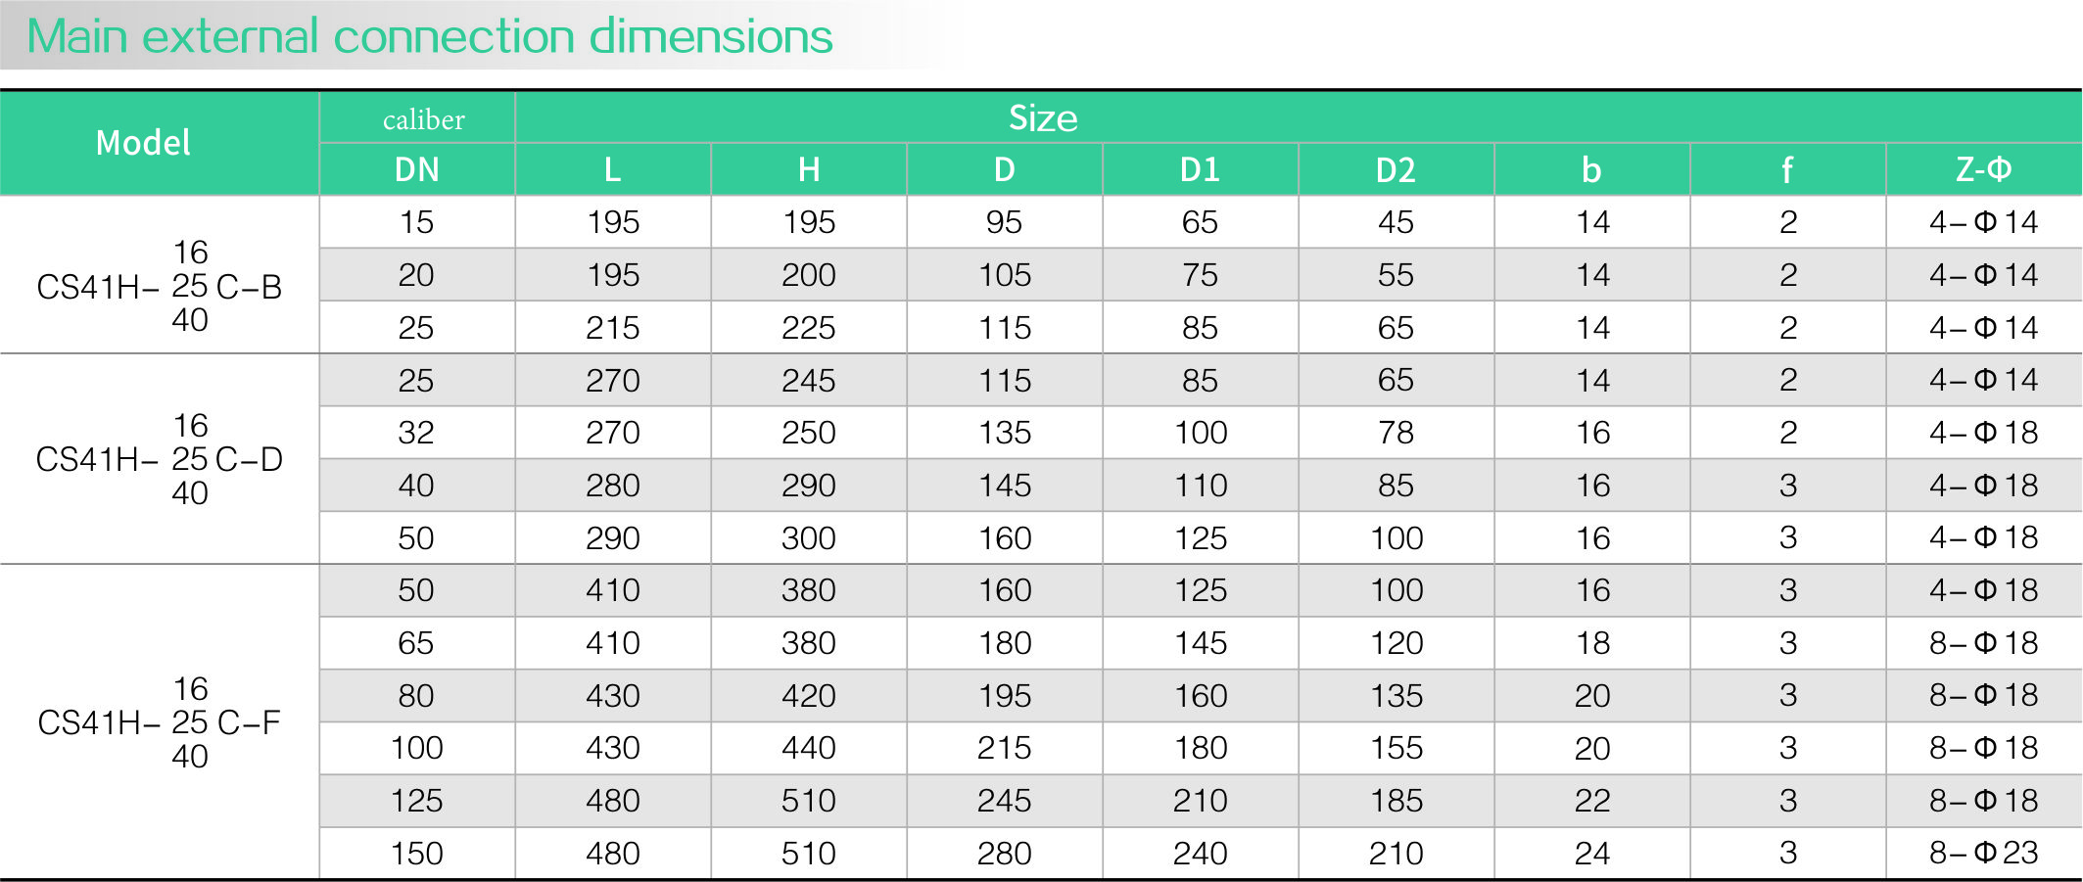Select D value 95
This screenshot has height=882, width=2083.
[1004, 222]
